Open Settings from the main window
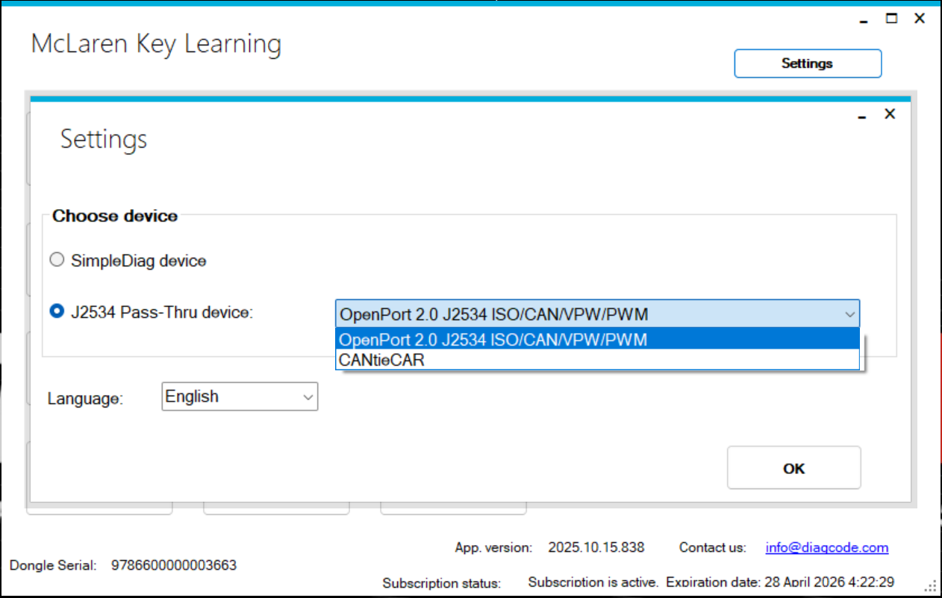942x598 pixels. pos(808,63)
